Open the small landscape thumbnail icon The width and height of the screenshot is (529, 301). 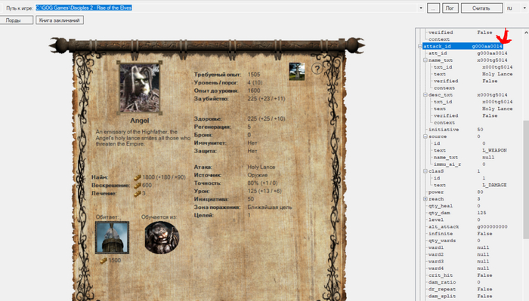297,72
